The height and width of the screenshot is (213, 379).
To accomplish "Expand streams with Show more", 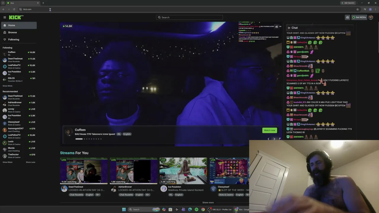I will [208, 203].
